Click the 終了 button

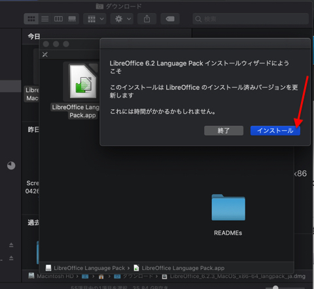[x=224, y=131]
